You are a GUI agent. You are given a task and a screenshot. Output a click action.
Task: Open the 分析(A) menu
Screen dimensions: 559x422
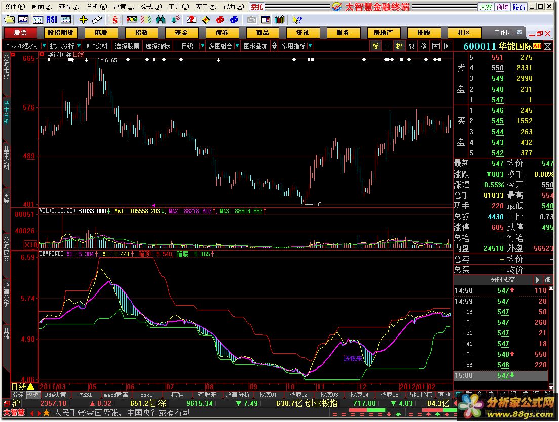click(96, 7)
